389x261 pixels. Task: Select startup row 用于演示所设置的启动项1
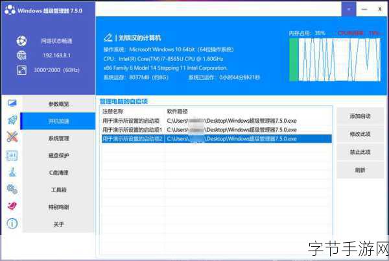point(217,130)
